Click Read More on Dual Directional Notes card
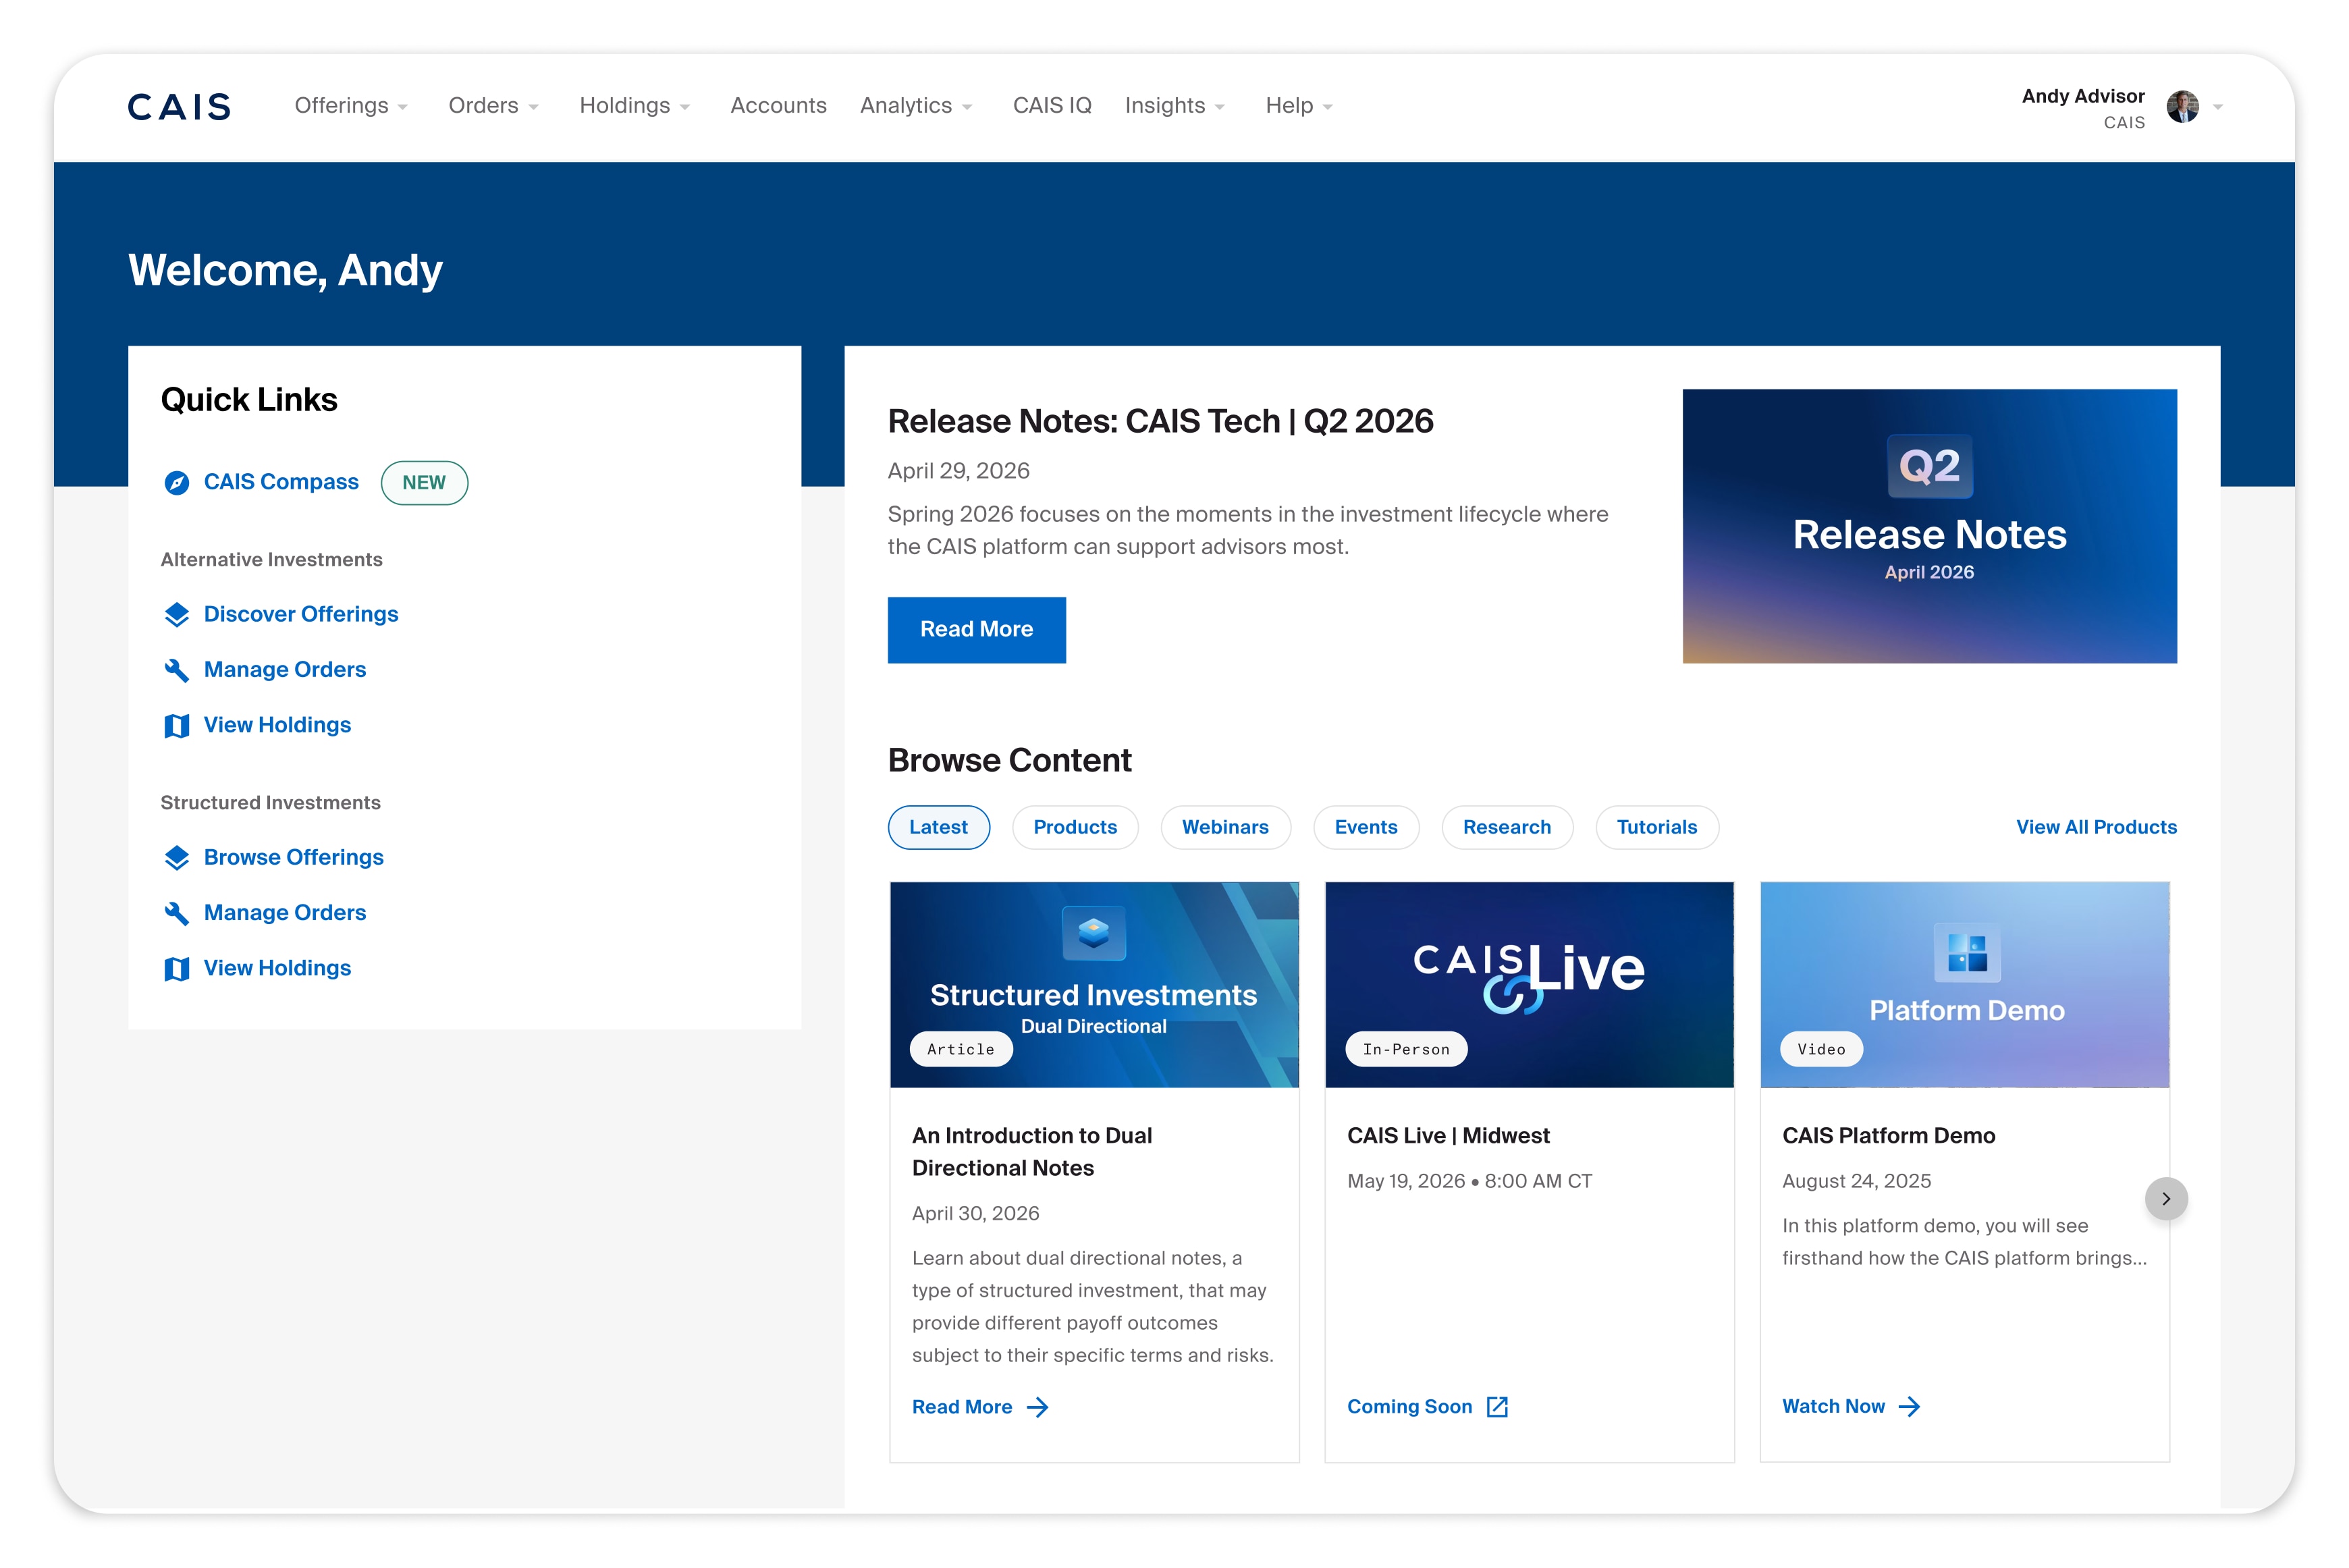2349x1568 pixels. coord(962,1408)
